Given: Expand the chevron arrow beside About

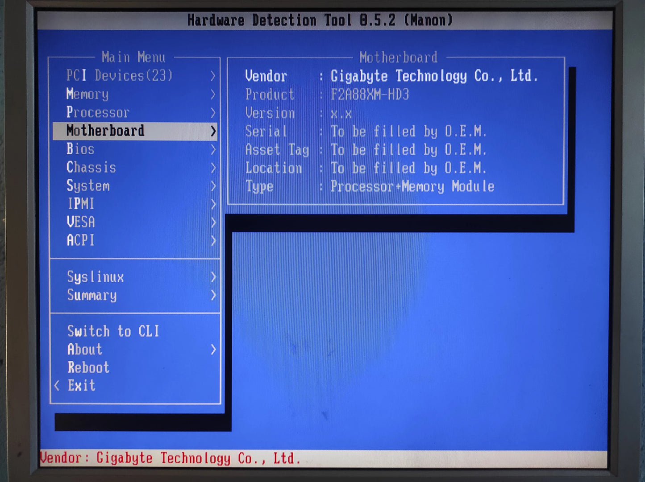Looking at the screenshot, I should pyautogui.click(x=213, y=350).
